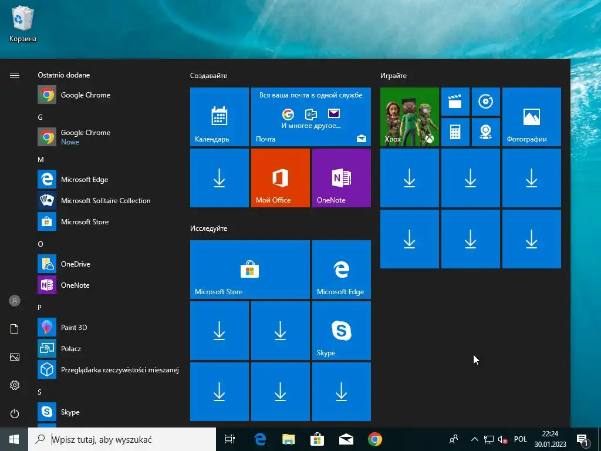Show hidden tray icons chevron
601x451 pixels.
pos(474,439)
